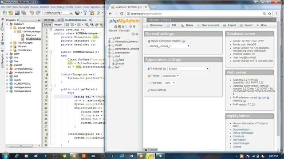Open Debug menu in NetBeans
This screenshot has width=284, height=159.
pos(61,7)
